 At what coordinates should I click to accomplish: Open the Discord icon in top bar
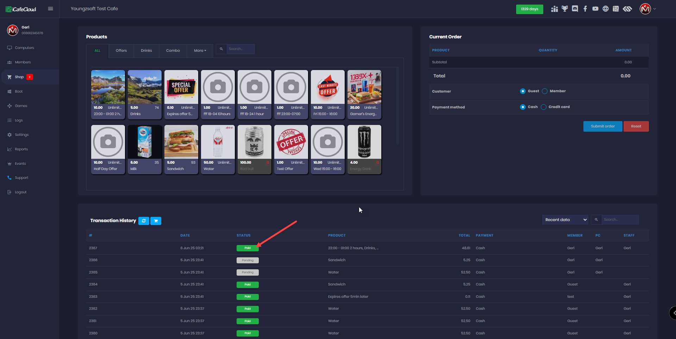575,9
